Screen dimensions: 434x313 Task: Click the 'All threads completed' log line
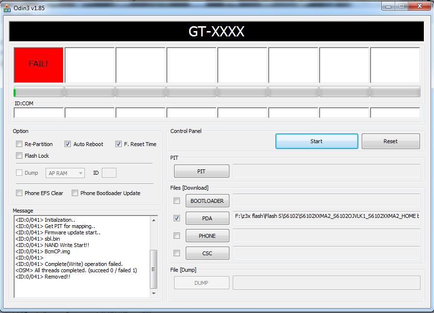(x=76, y=270)
